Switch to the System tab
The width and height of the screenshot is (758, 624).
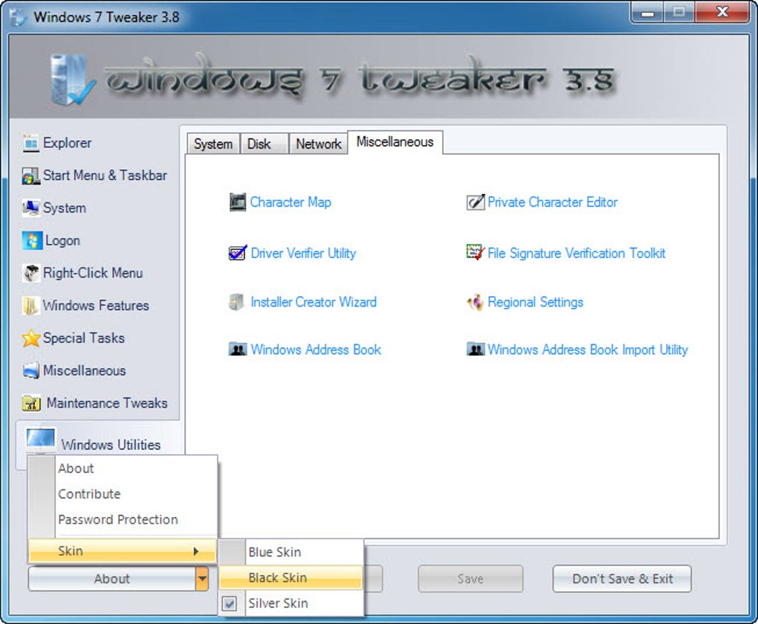pyautogui.click(x=213, y=144)
